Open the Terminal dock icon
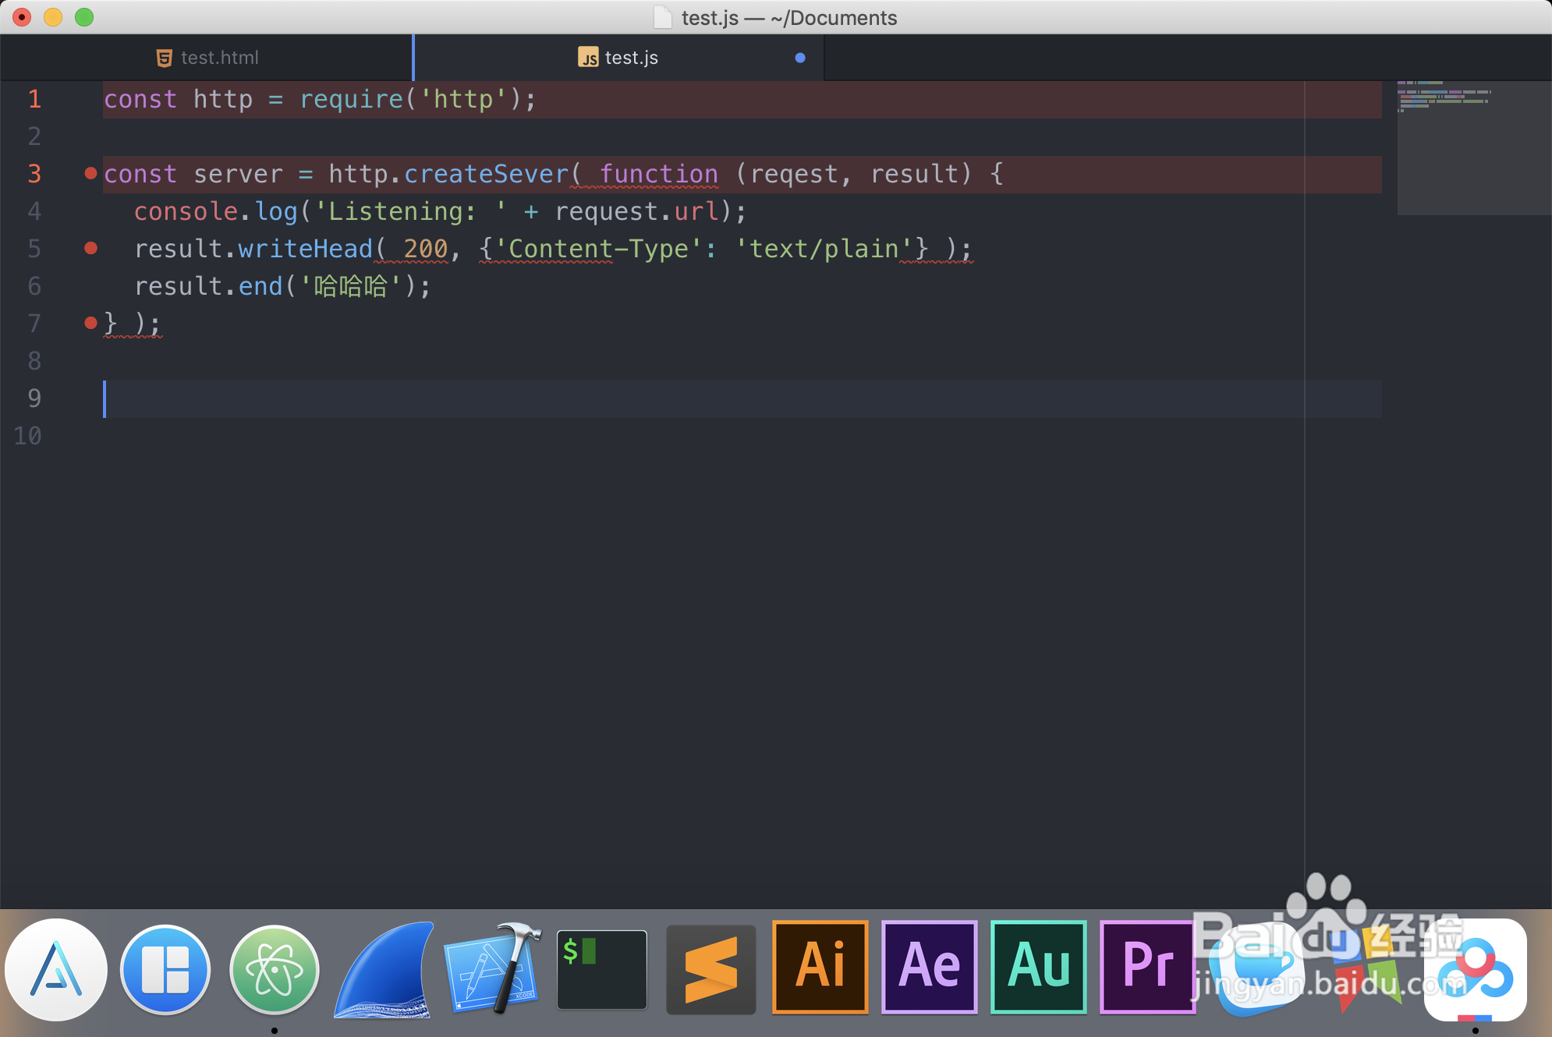The width and height of the screenshot is (1552, 1037). 602,969
